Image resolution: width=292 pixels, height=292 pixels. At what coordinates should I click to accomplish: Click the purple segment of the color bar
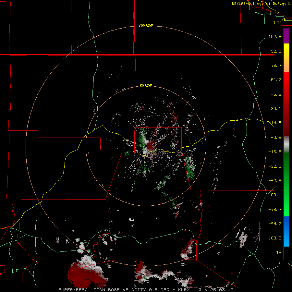click(286, 36)
